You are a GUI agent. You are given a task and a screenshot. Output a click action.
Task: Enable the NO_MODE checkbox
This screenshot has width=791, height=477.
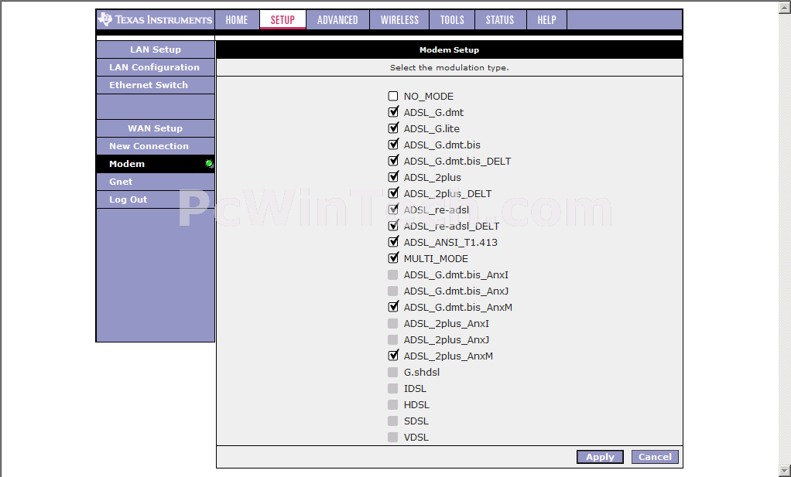(x=393, y=97)
